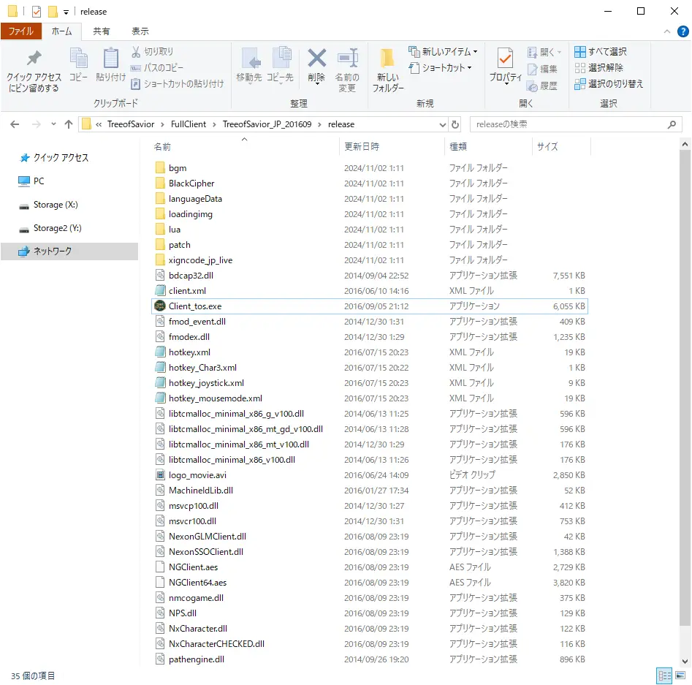Click the search magnifier icon
692x685 pixels.
(672, 124)
